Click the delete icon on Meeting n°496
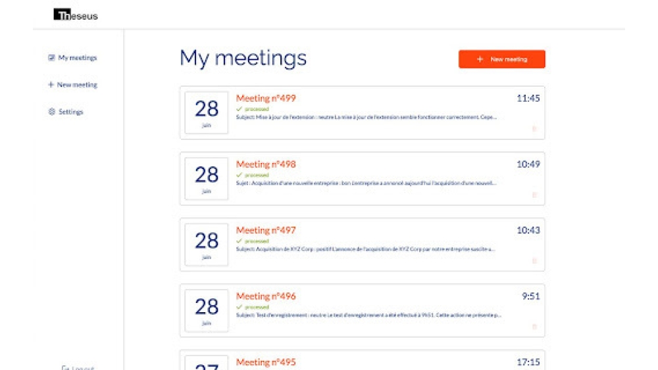The width and height of the screenshot is (658, 370). [x=534, y=327]
